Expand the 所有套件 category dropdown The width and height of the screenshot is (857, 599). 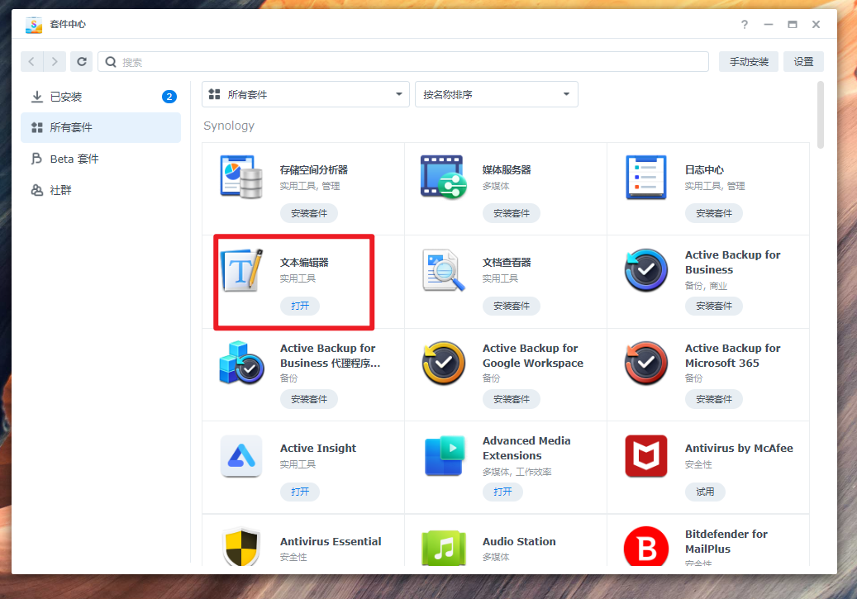click(306, 94)
